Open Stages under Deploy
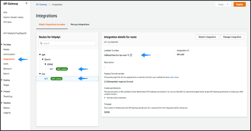The height and width of the screenshot is (131, 251). coord(6,85)
